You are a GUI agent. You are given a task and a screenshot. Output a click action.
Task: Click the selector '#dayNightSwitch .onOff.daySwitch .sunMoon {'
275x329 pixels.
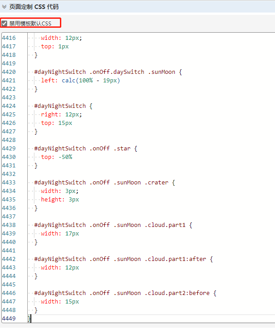point(108,72)
